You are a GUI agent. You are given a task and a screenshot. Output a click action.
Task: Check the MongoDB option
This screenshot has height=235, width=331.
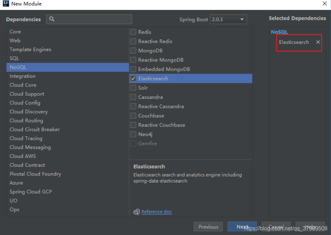[133, 51]
